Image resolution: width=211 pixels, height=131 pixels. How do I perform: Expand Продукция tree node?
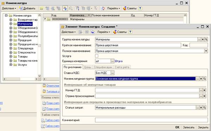(x=11, y=40)
